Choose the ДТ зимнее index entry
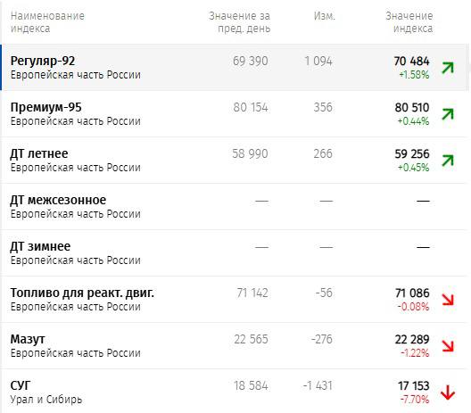The image size is (471, 413). tap(40, 246)
